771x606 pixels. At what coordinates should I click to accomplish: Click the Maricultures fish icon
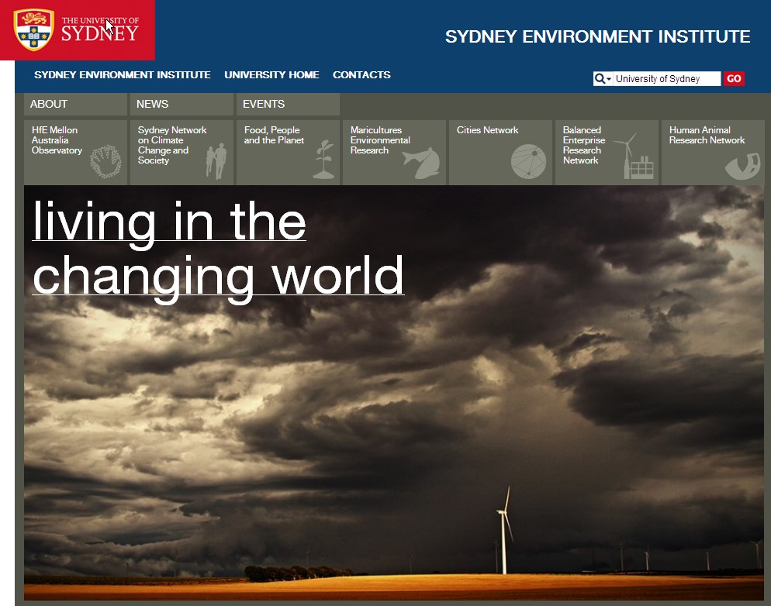421,162
